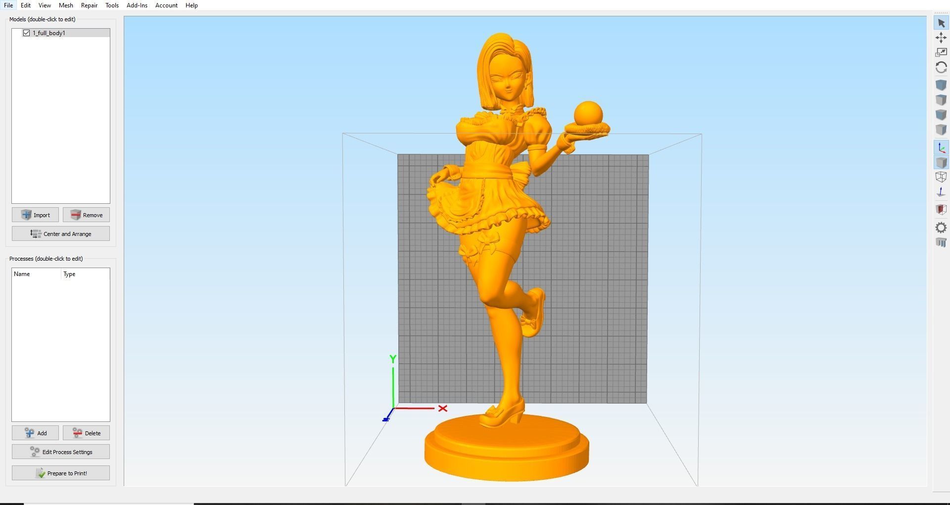Viewport: 950px width, 505px height.
Task: Click the Add process button
Action: pyautogui.click(x=35, y=433)
